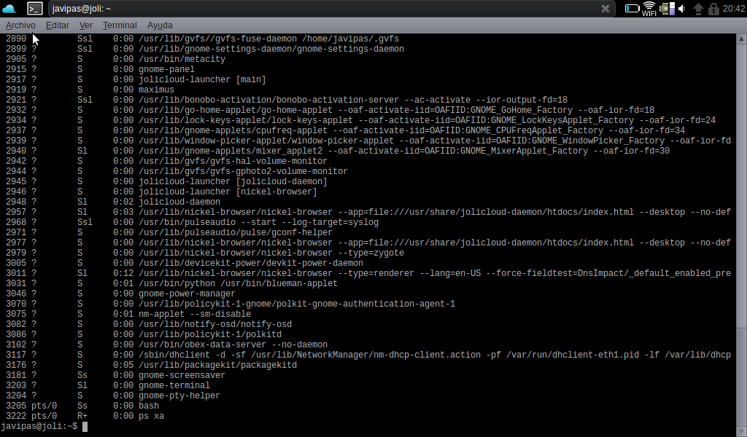Click the scrollbar up arrow
Viewport: 747px width, 437px height.
(741, 39)
